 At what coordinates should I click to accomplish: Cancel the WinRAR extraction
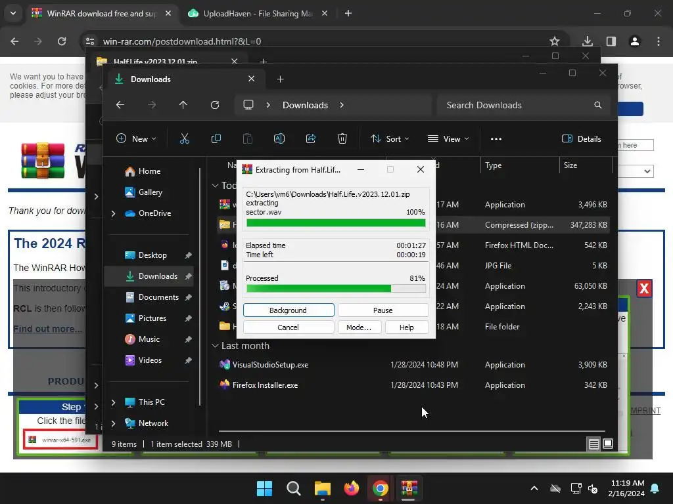coord(289,327)
